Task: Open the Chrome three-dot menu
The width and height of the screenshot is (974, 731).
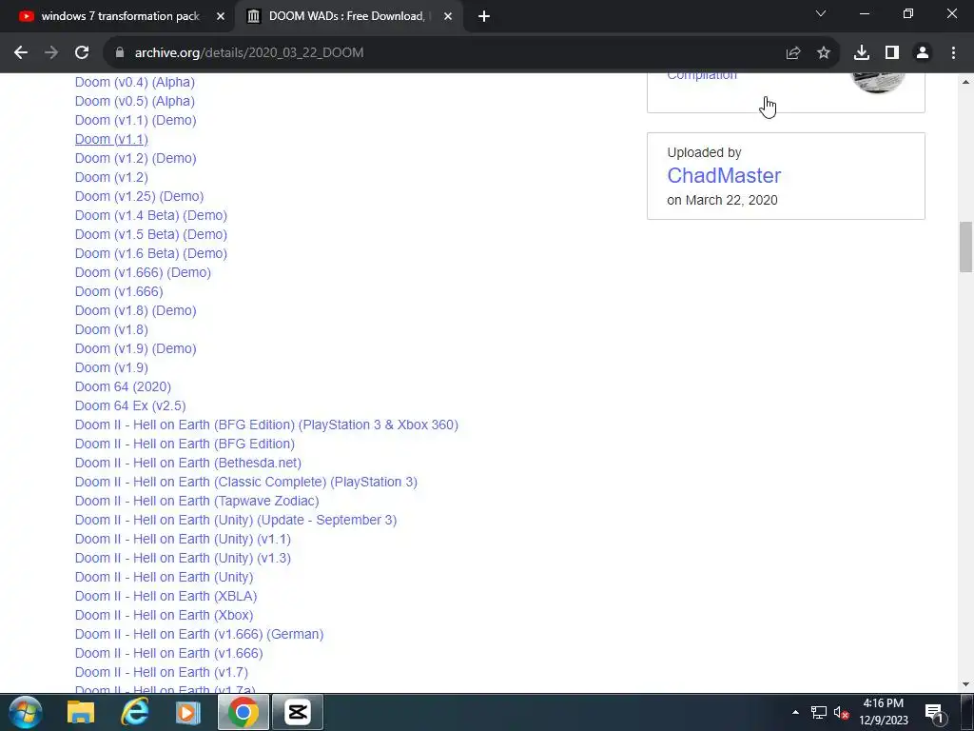Action: [953, 53]
